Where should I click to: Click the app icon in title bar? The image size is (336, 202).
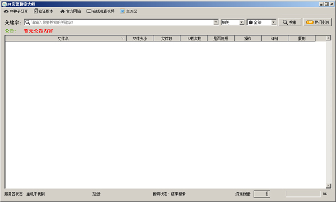4,4
